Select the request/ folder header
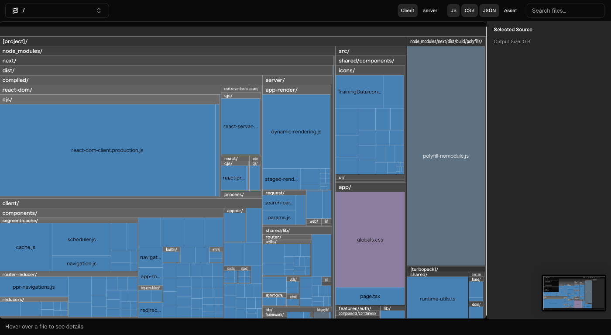611x335 pixels. point(285,193)
